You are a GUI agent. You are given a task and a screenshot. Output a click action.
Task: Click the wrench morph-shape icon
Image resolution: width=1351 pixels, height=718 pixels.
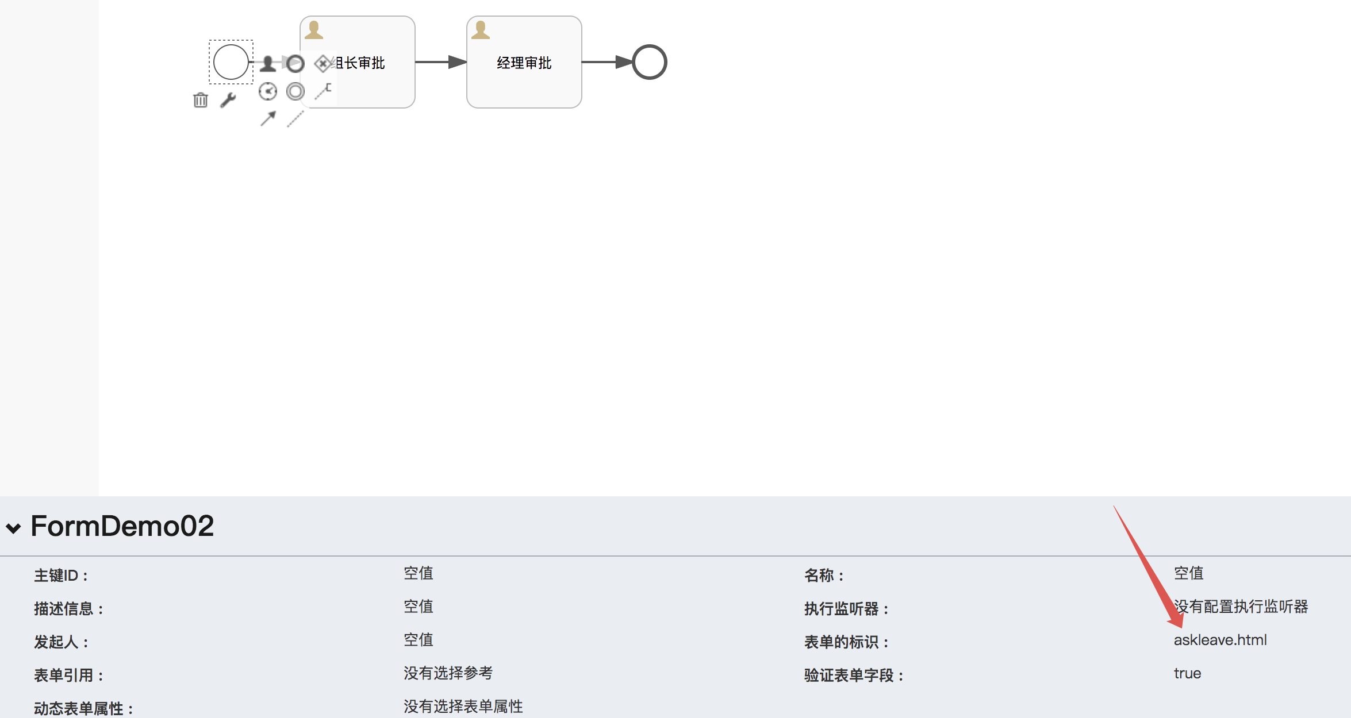[228, 100]
